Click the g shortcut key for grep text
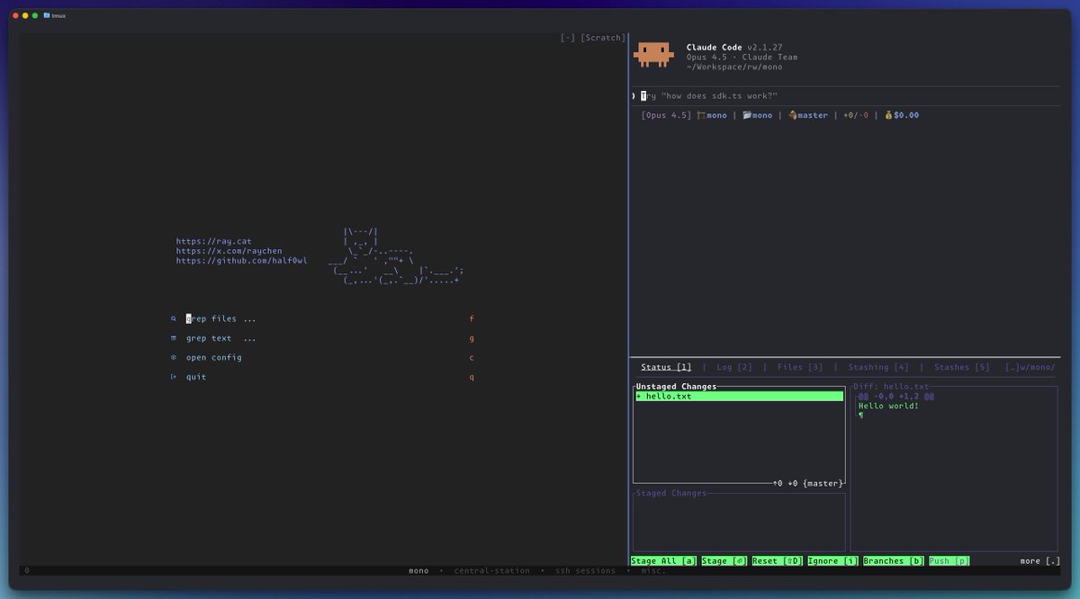 pyautogui.click(x=472, y=338)
